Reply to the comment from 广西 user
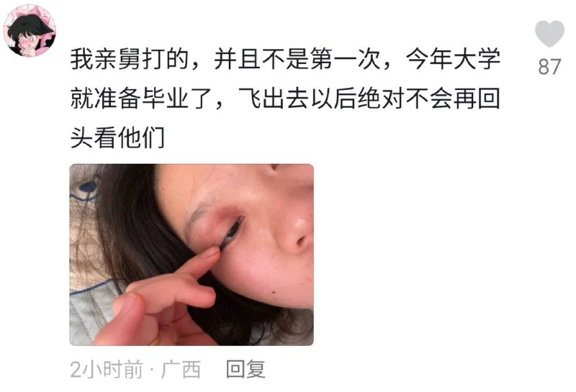Screen dimensions: 576x392 [x=246, y=369]
